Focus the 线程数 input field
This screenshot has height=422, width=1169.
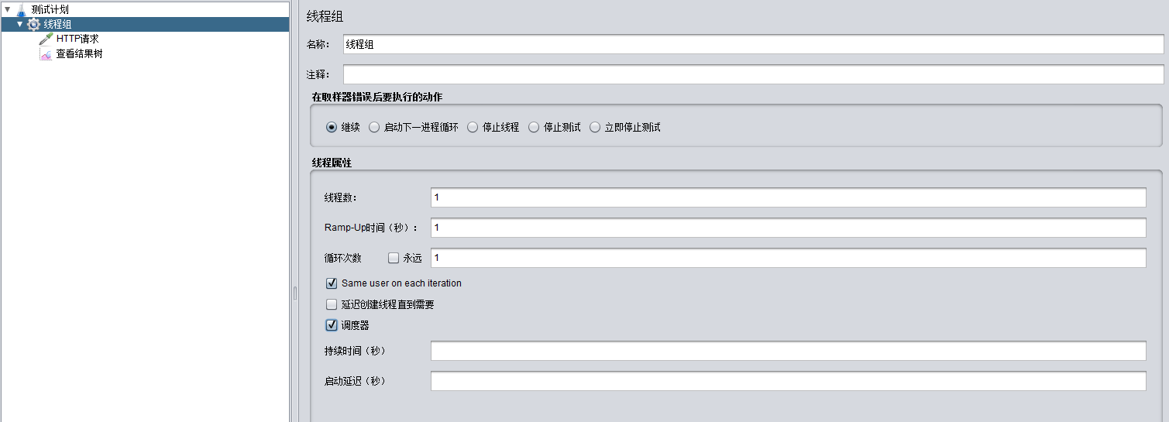click(788, 197)
